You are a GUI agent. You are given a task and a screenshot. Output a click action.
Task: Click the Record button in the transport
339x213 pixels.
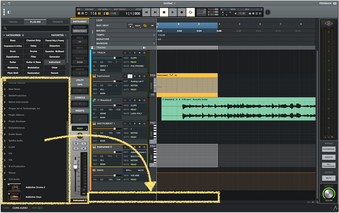tap(181, 13)
